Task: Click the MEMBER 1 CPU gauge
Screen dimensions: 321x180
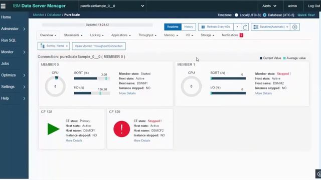Action: tap(191, 86)
